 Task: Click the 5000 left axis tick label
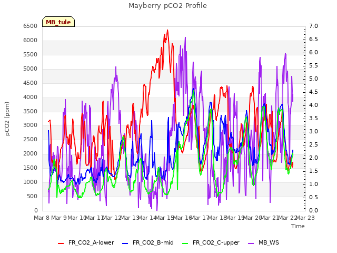coord(31,69)
